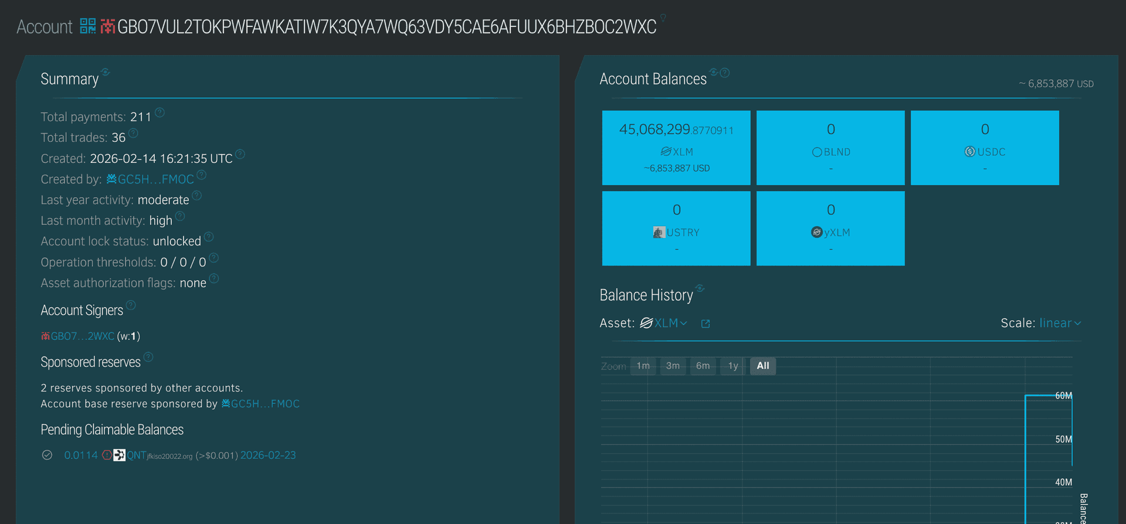Click the 60M label on chart axis

1064,396
